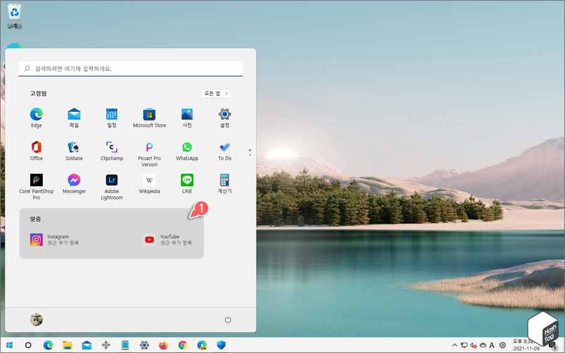
Task: Open the 일정 (Calendar) pinned app
Action: coord(112,118)
